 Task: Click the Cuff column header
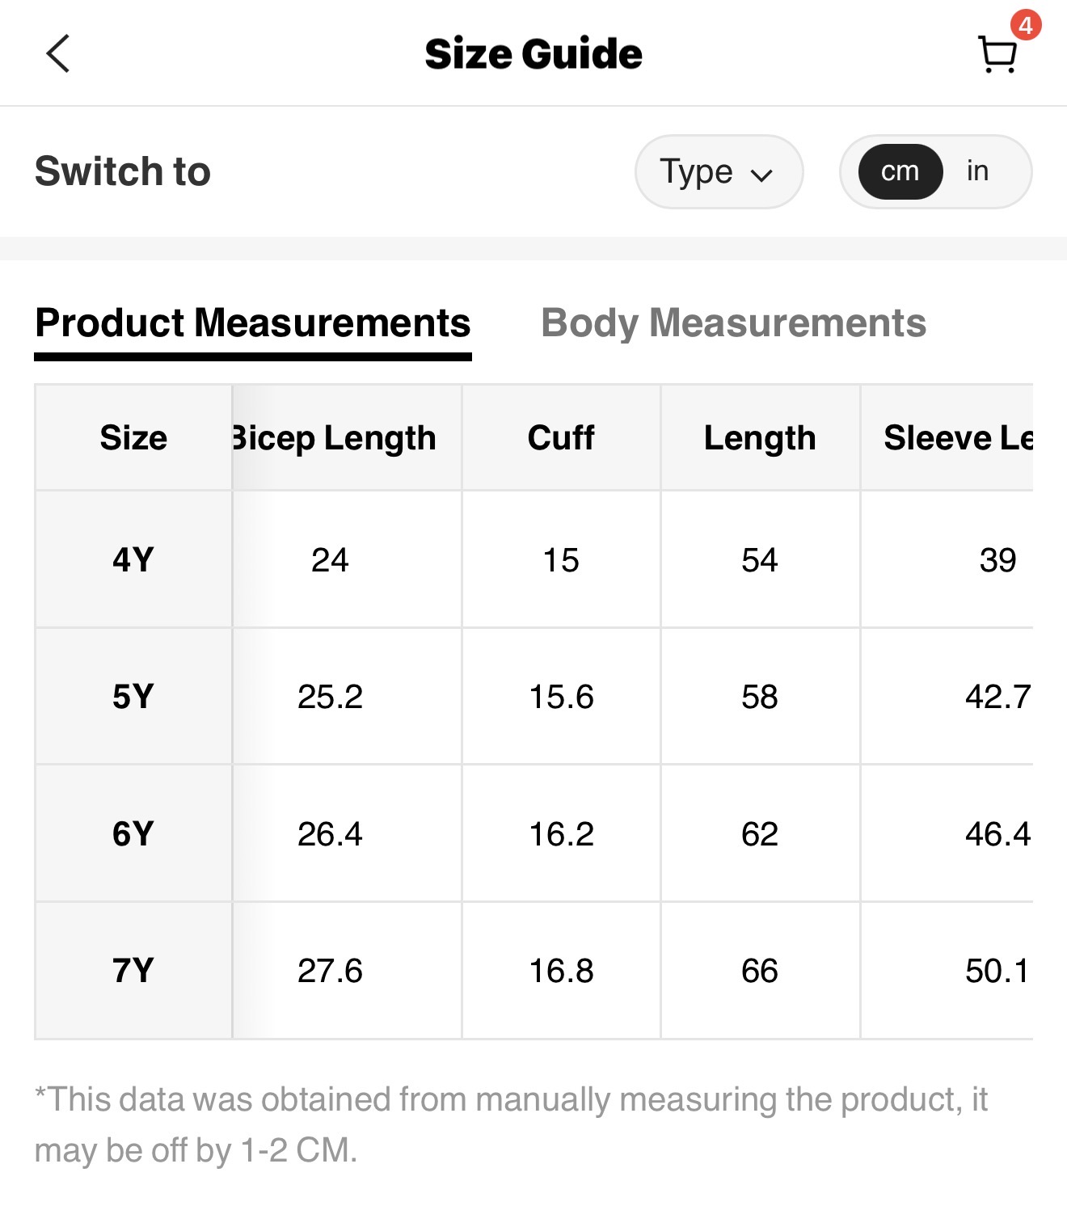click(x=561, y=437)
